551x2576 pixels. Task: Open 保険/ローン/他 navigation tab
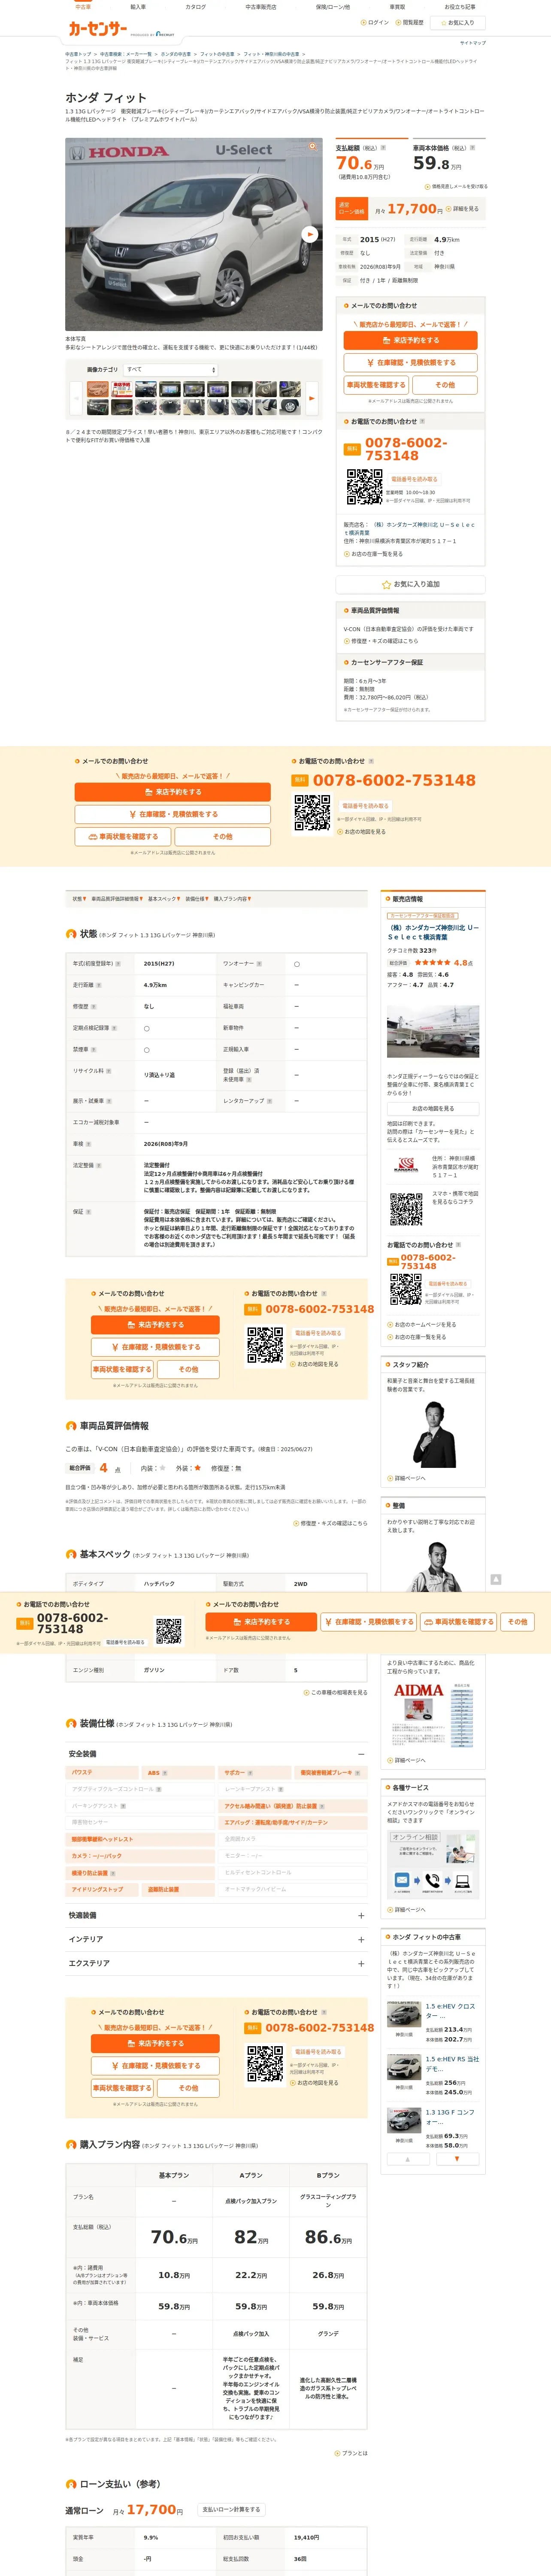tap(333, 7)
